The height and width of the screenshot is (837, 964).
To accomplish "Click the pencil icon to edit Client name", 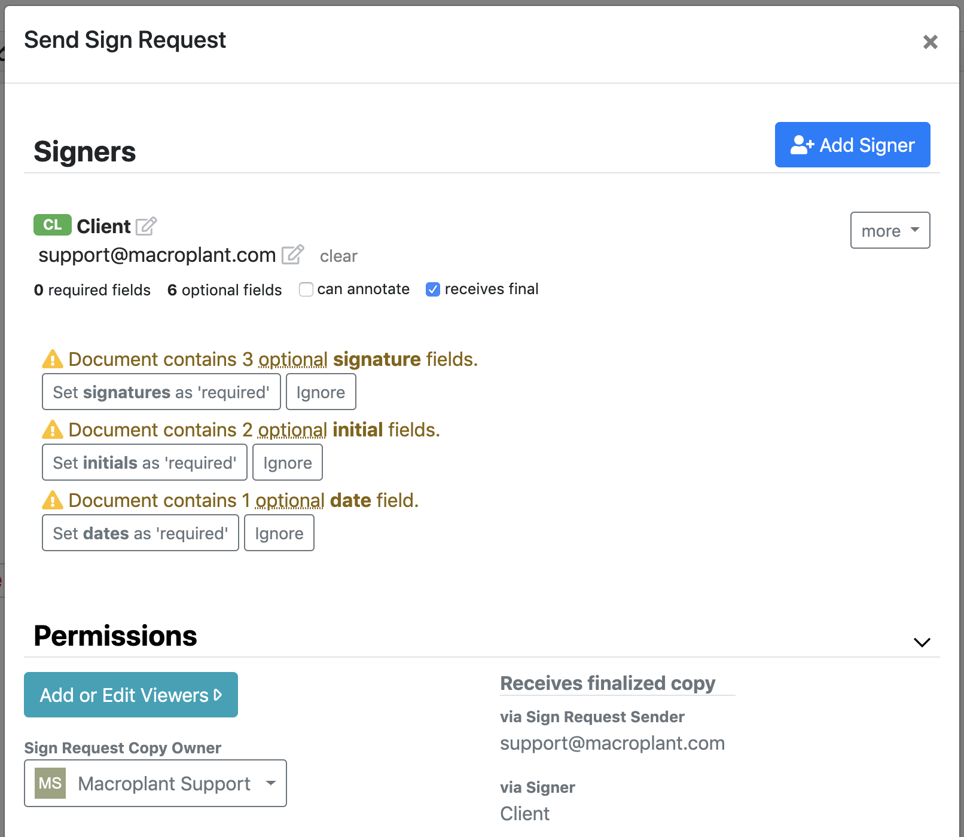I will coord(147,226).
